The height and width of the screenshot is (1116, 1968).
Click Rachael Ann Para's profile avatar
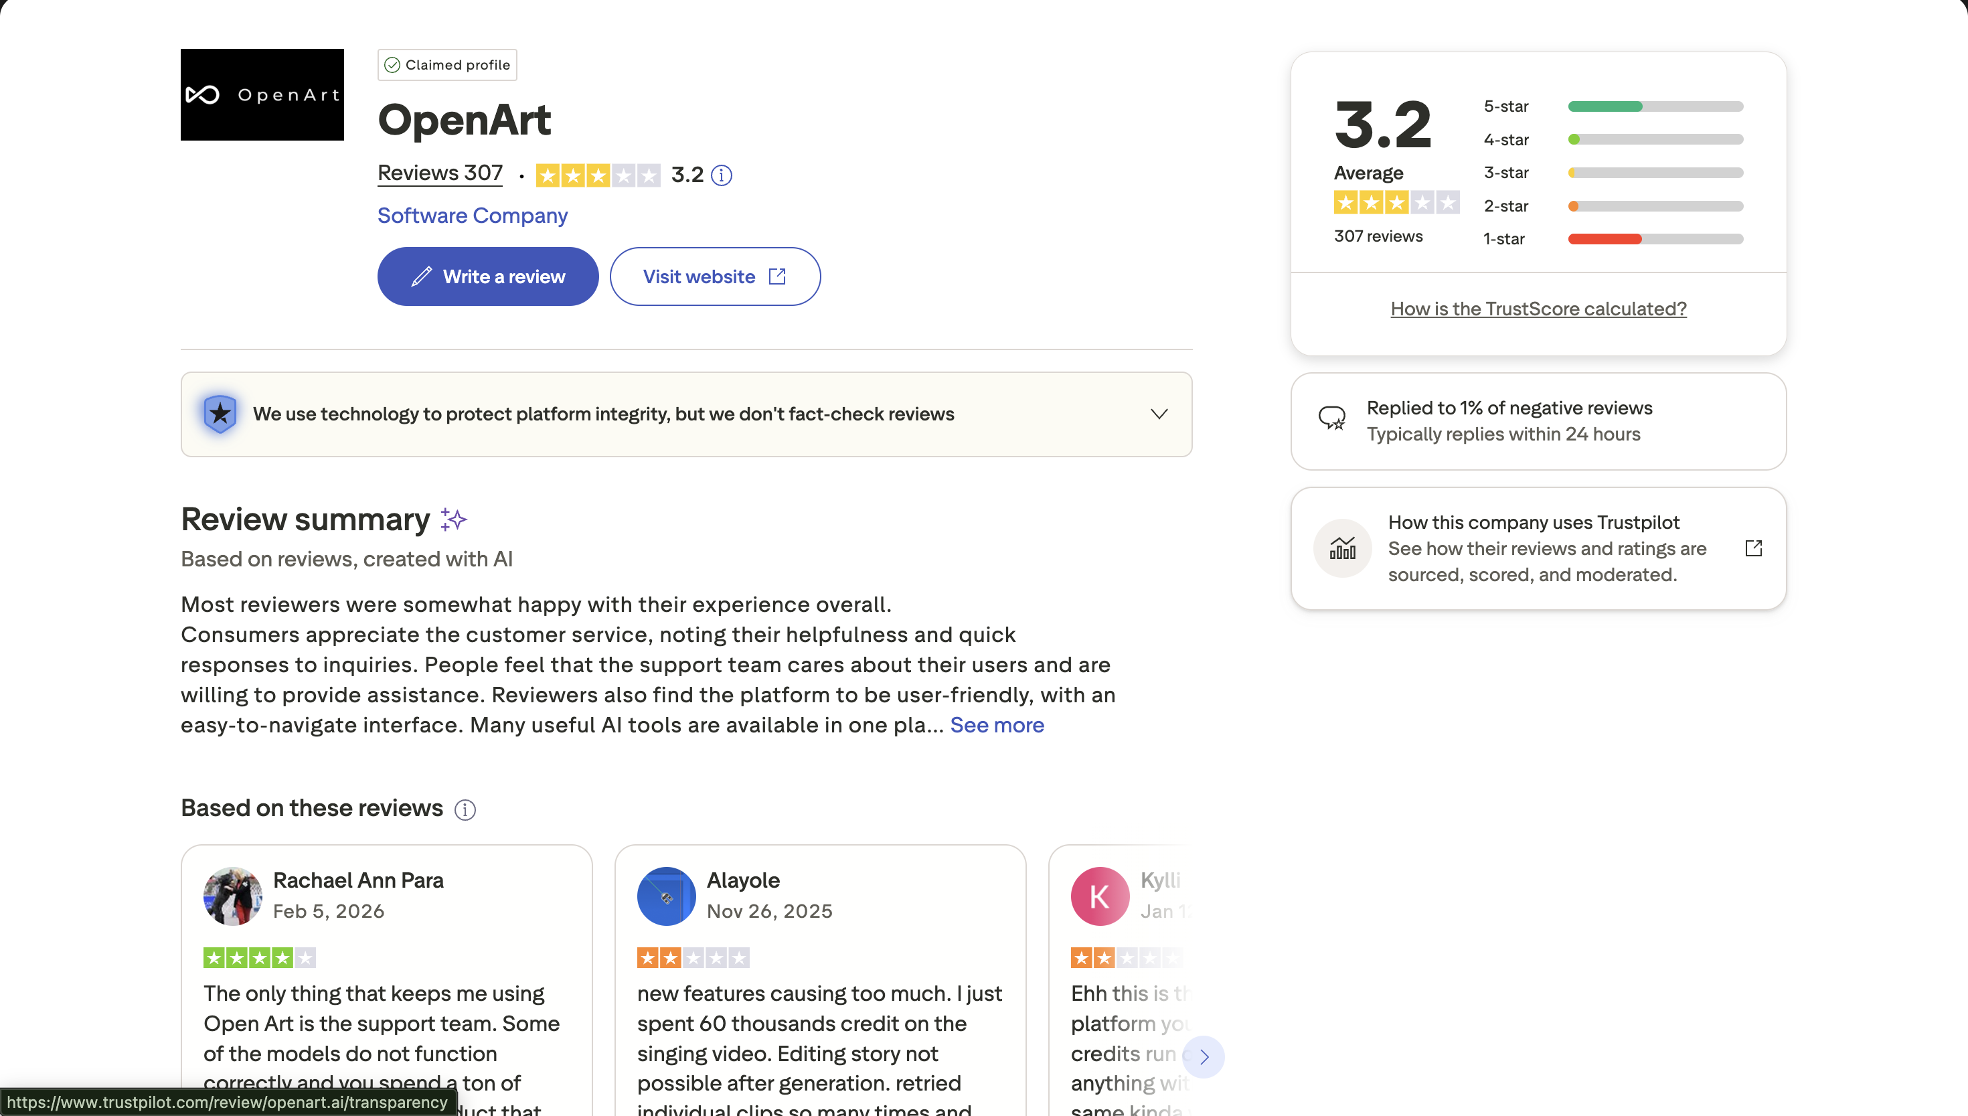click(x=232, y=896)
